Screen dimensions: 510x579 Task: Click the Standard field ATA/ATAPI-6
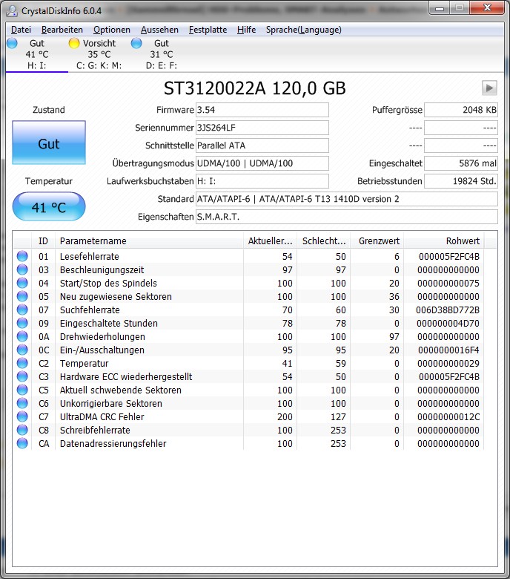point(347,199)
